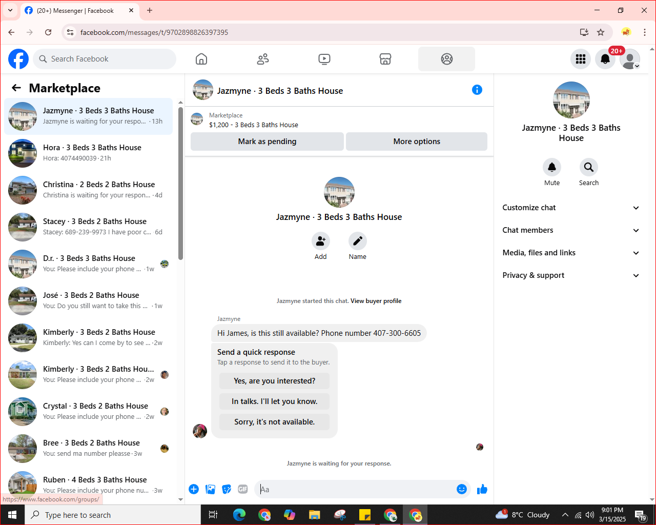Open Crystal 3 Beds 2 Baths conversation
Screen dimensions: 656x525
coord(89,412)
